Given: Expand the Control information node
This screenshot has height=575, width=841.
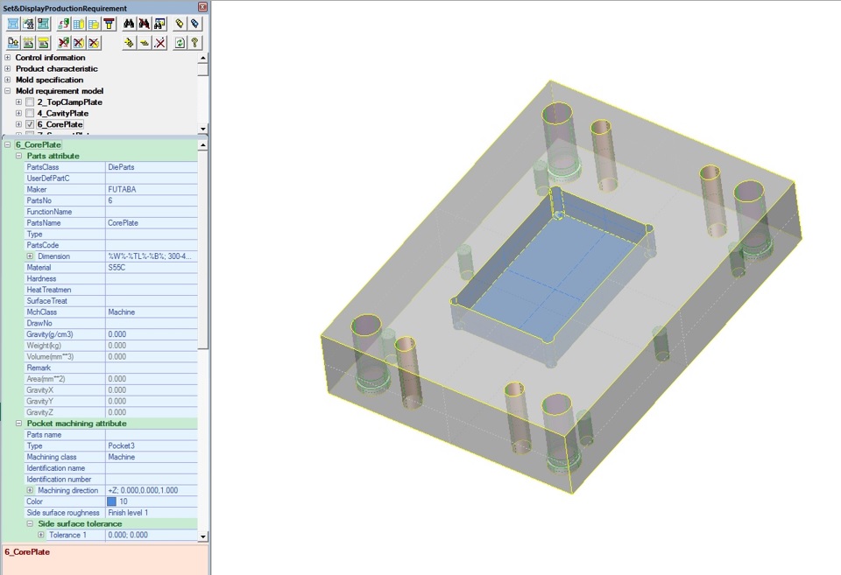Looking at the screenshot, I should 8,58.
